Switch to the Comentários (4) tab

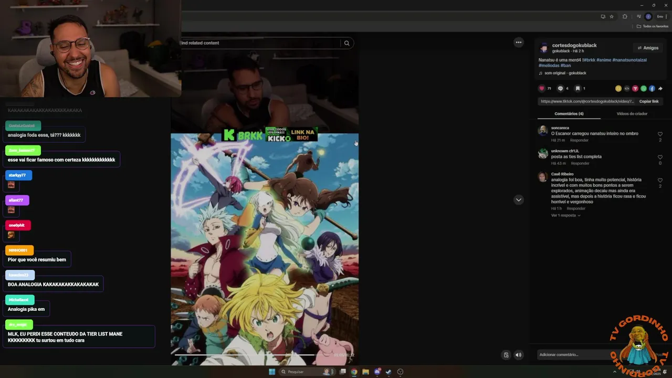569,114
